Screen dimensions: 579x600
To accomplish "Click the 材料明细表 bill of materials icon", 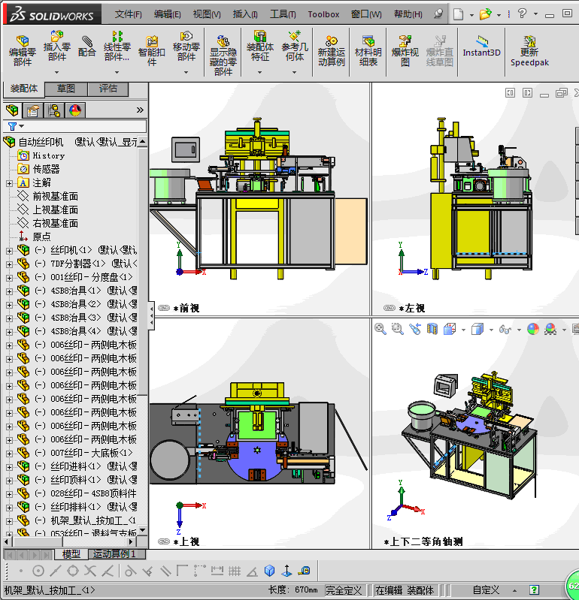I will click(x=368, y=51).
